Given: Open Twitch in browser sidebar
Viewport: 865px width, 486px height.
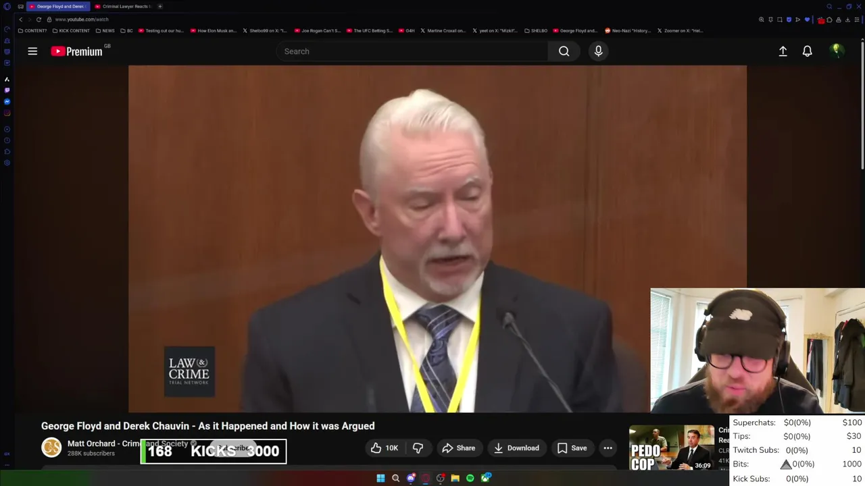Looking at the screenshot, I should 7,90.
